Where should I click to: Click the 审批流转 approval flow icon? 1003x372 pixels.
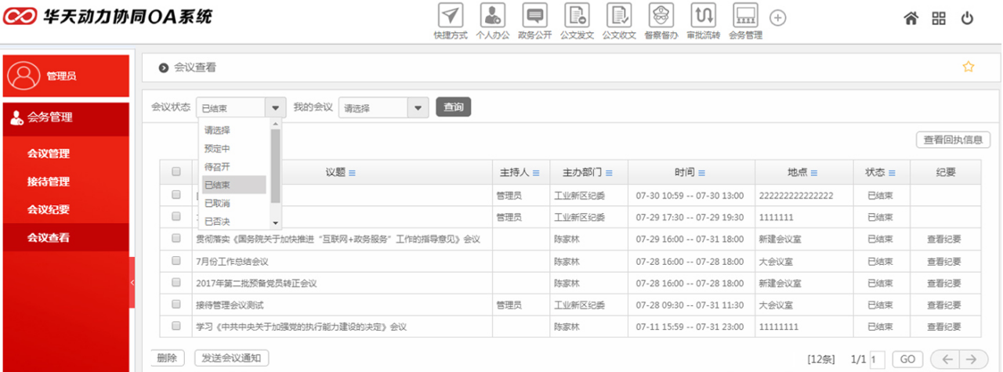coord(702,16)
